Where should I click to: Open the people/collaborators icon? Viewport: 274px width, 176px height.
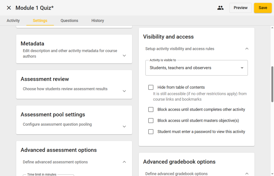click(220, 8)
